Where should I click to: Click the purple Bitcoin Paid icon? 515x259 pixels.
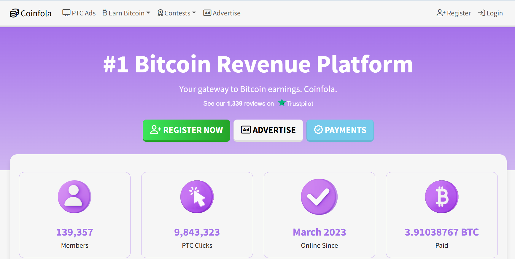pyautogui.click(x=442, y=197)
